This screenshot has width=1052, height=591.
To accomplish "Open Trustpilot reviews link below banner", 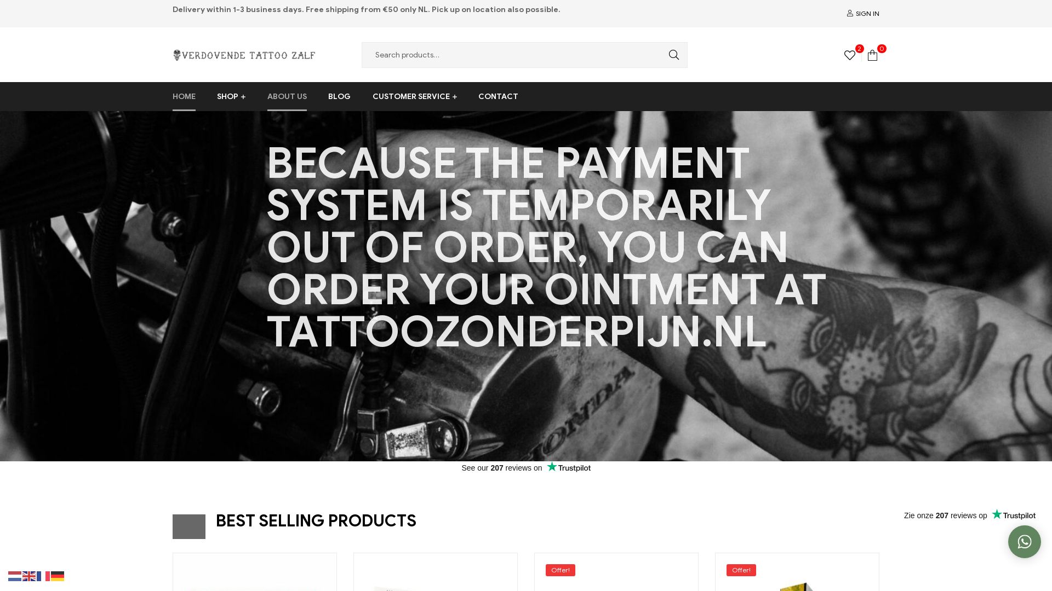I will coord(526,468).
